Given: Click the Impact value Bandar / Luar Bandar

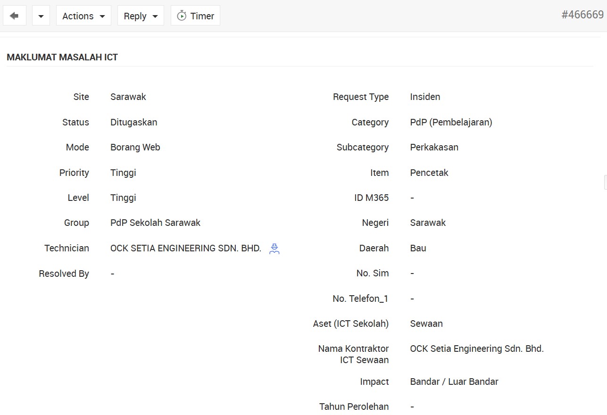Looking at the screenshot, I should tap(454, 382).
